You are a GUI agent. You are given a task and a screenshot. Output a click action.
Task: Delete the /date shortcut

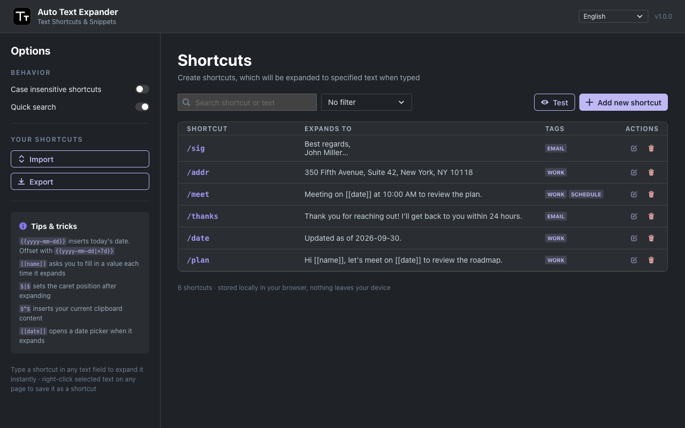651,238
